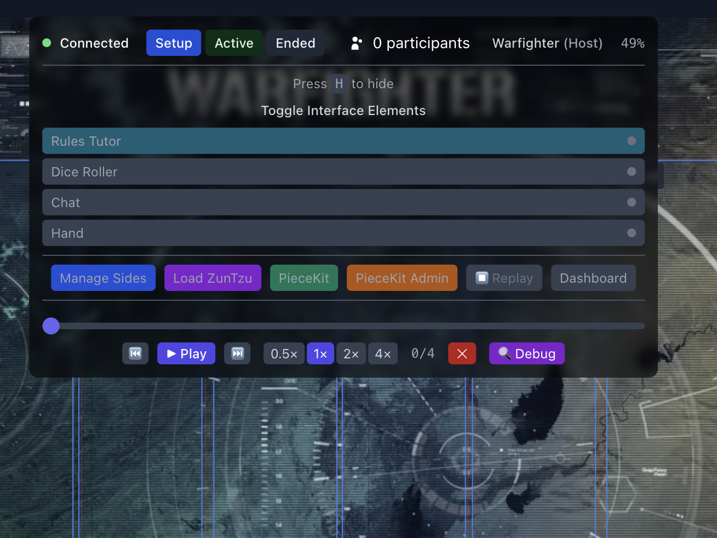Click the participants person icon
Screen dimensions: 717x538
coord(357,43)
